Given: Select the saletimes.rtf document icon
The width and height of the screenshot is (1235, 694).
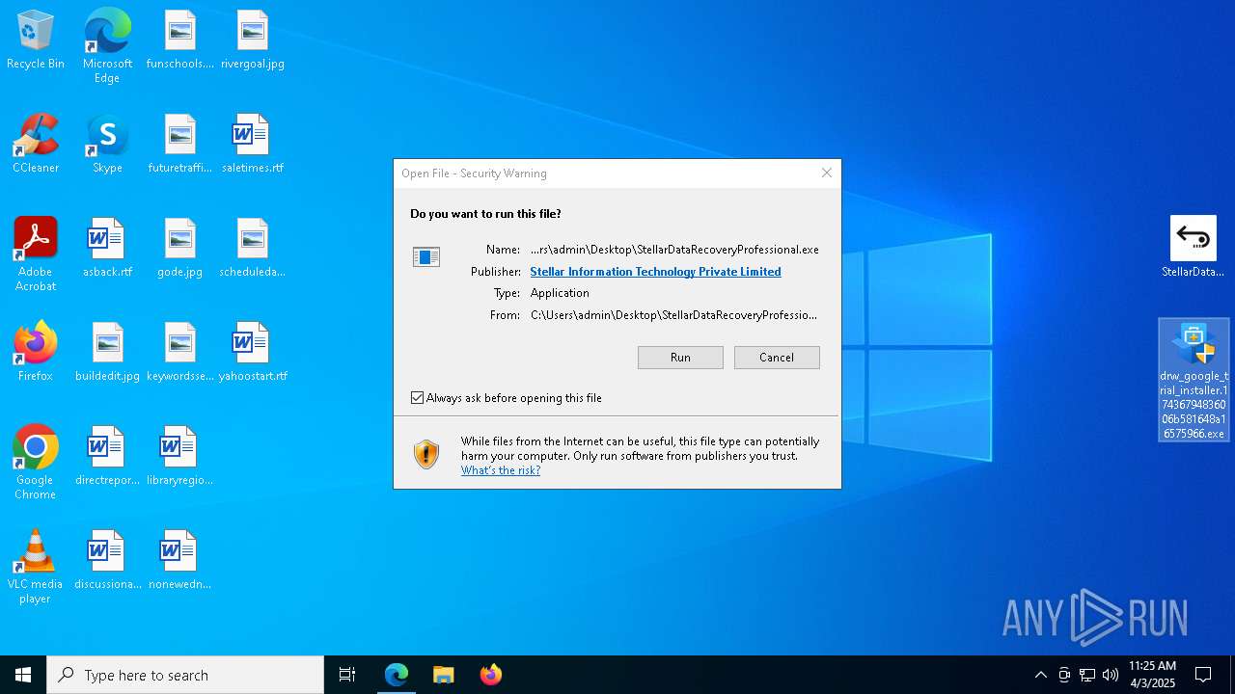Looking at the screenshot, I should pos(252,145).
